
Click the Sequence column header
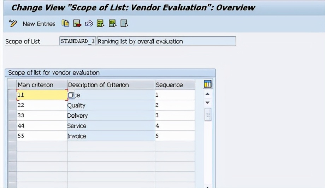[175, 85]
